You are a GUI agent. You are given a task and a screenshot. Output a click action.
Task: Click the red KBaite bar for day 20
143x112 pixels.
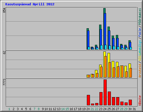tap(88, 100)
